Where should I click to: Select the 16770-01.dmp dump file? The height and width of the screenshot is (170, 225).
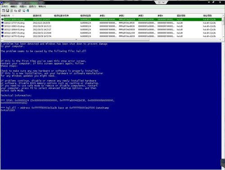coord(14,36)
